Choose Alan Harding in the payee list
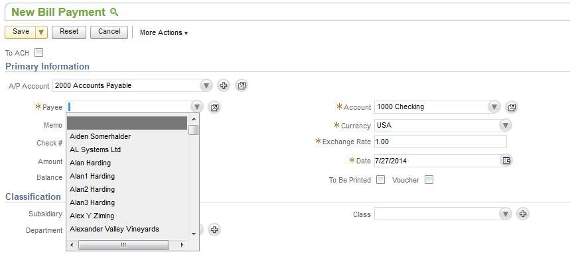 (x=127, y=163)
